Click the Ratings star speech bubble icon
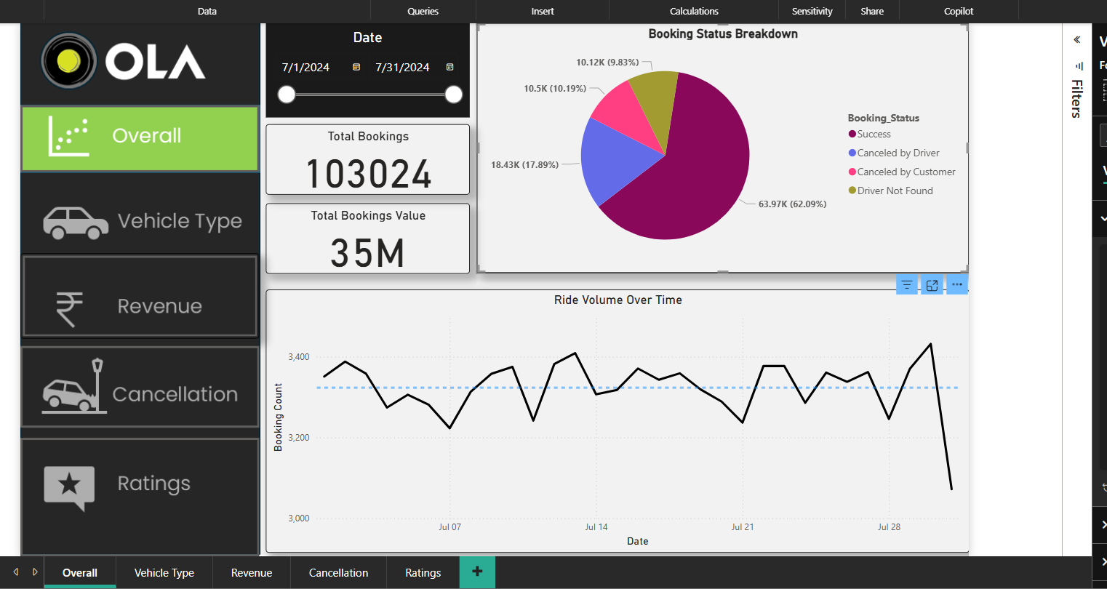This screenshot has width=1107, height=589. click(x=69, y=486)
